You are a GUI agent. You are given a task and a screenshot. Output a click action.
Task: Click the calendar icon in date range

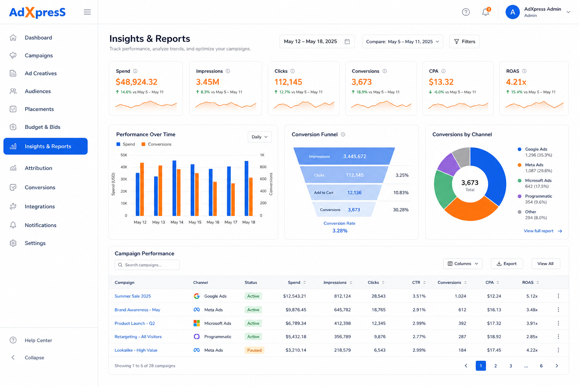(x=347, y=41)
